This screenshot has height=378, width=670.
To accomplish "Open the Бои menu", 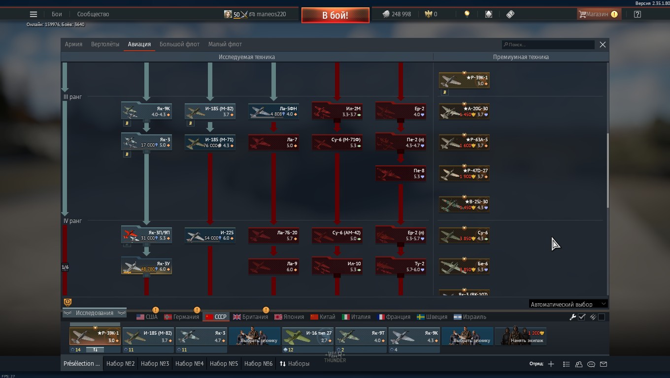I will point(57,14).
